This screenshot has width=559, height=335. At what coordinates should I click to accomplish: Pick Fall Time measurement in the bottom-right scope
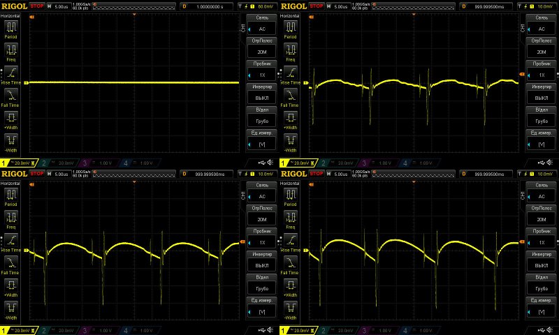click(291, 263)
